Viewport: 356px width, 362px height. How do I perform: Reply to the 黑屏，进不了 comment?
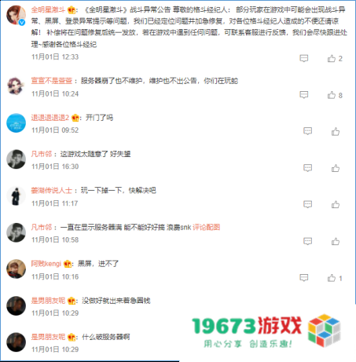coord(304,277)
